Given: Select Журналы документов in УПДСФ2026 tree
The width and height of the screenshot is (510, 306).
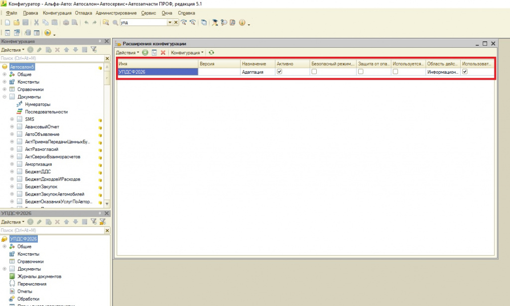Looking at the screenshot, I should pos(39,277).
